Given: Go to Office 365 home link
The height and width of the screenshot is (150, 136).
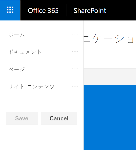Looking at the screenshot, I should (x=43, y=11).
